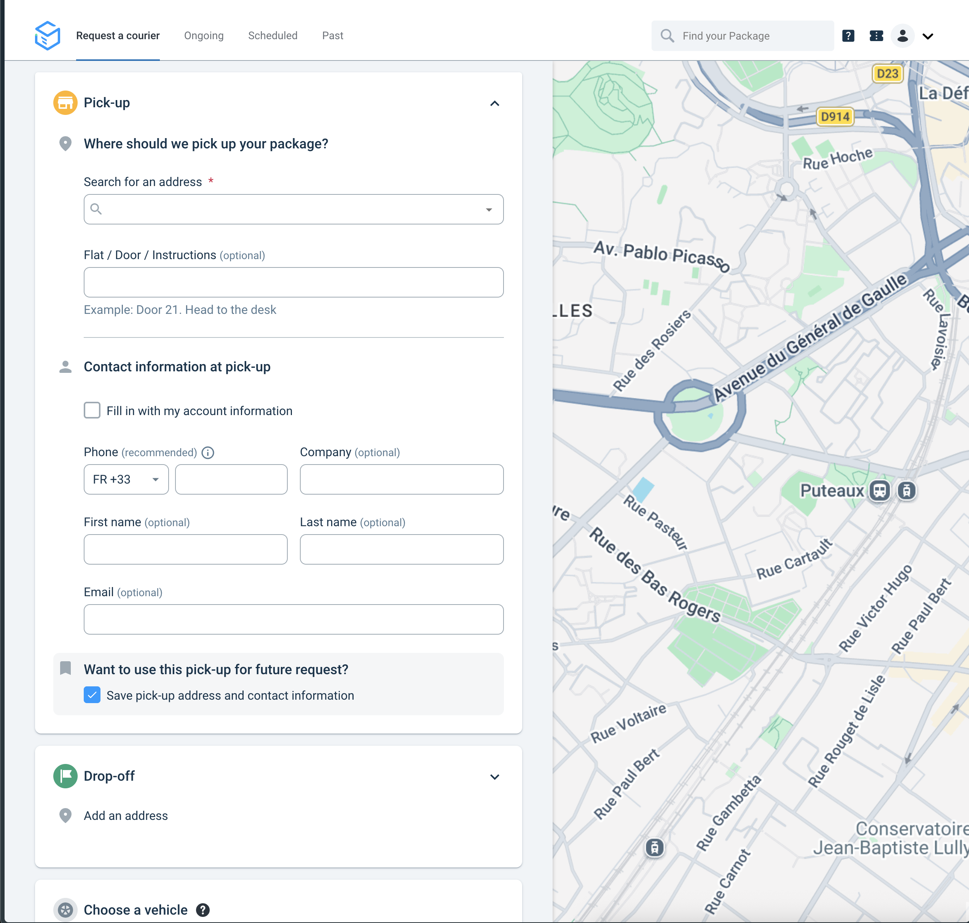This screenshot has width=969, height=923.
Task: Focus the Find your Package search field
Action: (x=742, y=36)
